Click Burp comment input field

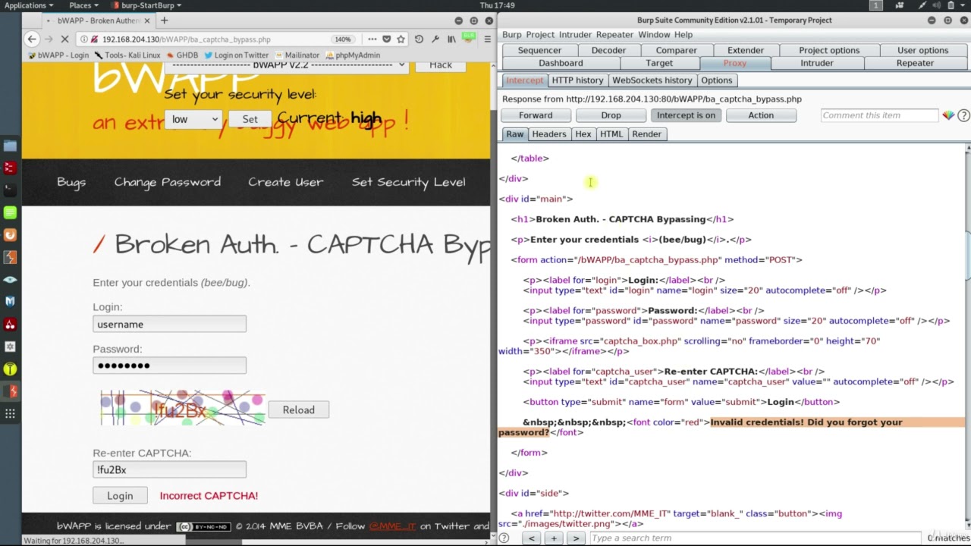tap(880, 115)
